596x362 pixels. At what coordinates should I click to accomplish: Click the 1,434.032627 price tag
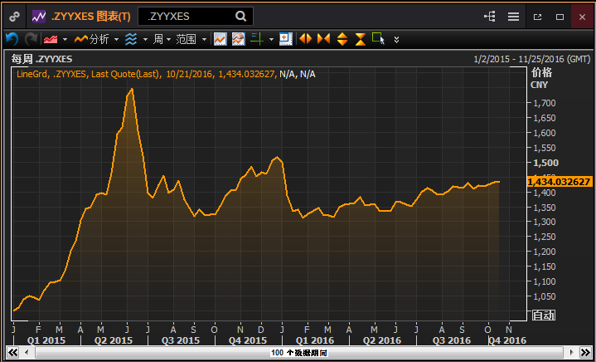click(x=560, y=182)
